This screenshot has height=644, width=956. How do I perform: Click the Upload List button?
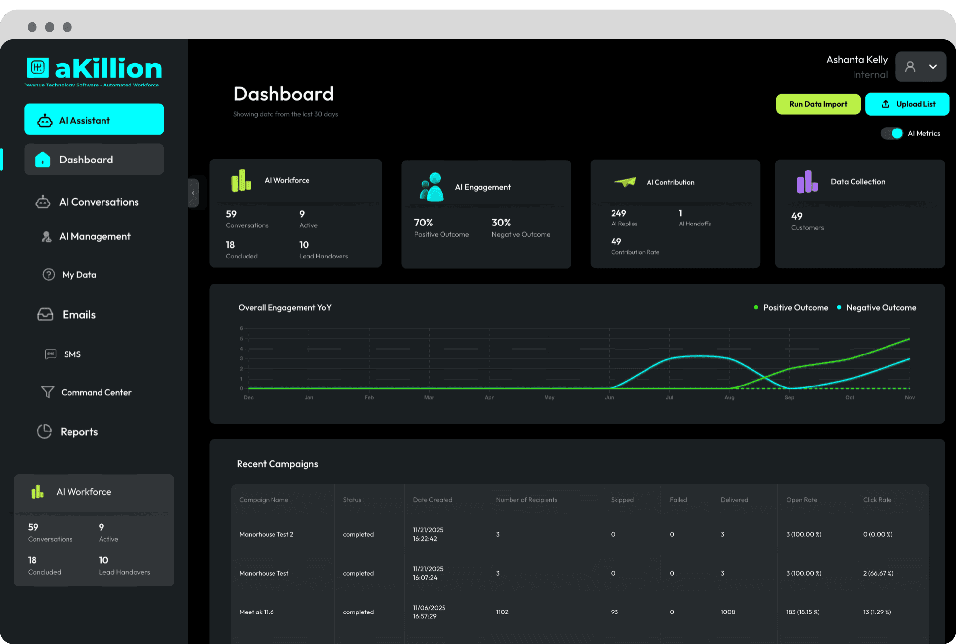907,104
